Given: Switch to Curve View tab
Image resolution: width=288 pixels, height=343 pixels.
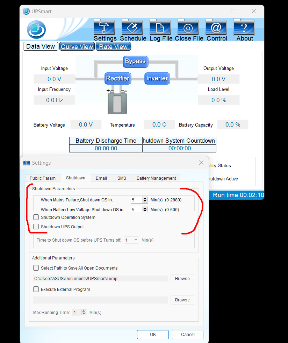Looking at the screenshot, I should tap(77, 47).
